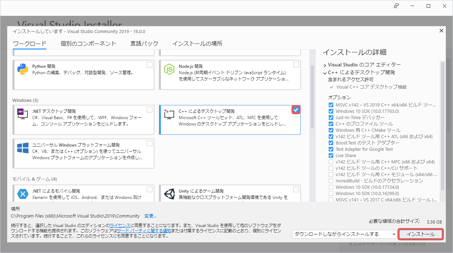Screen dimensions: 453x253
Task: Click the feedback icon in title bar
Action: pos(396,6)
